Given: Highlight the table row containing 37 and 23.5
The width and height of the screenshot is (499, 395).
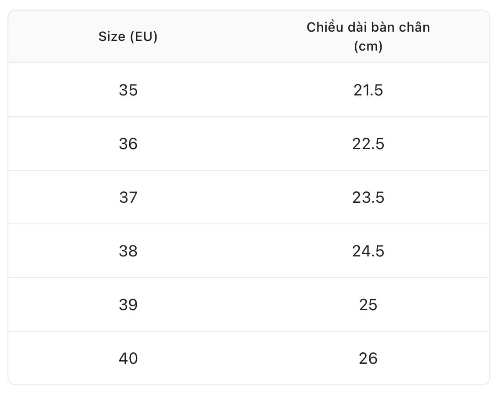Looking at the screenshot, I should pos(248,197).
